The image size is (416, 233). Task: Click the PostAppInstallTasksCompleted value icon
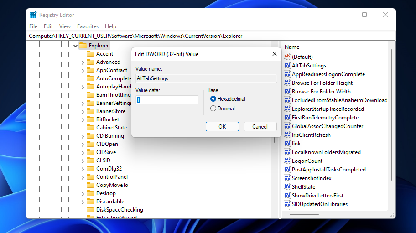(287, 169)
